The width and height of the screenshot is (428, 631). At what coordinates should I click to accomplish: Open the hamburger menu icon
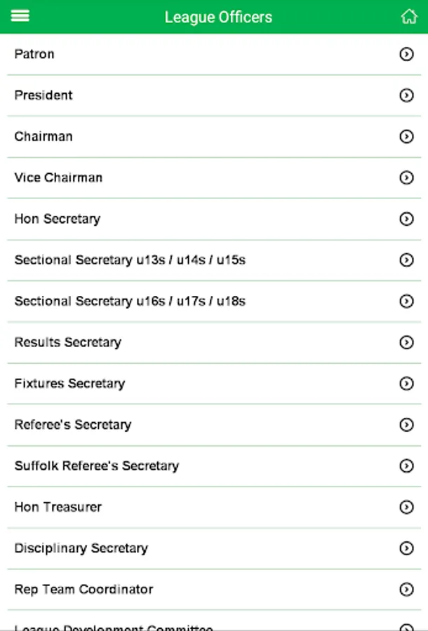coord(20,15)
